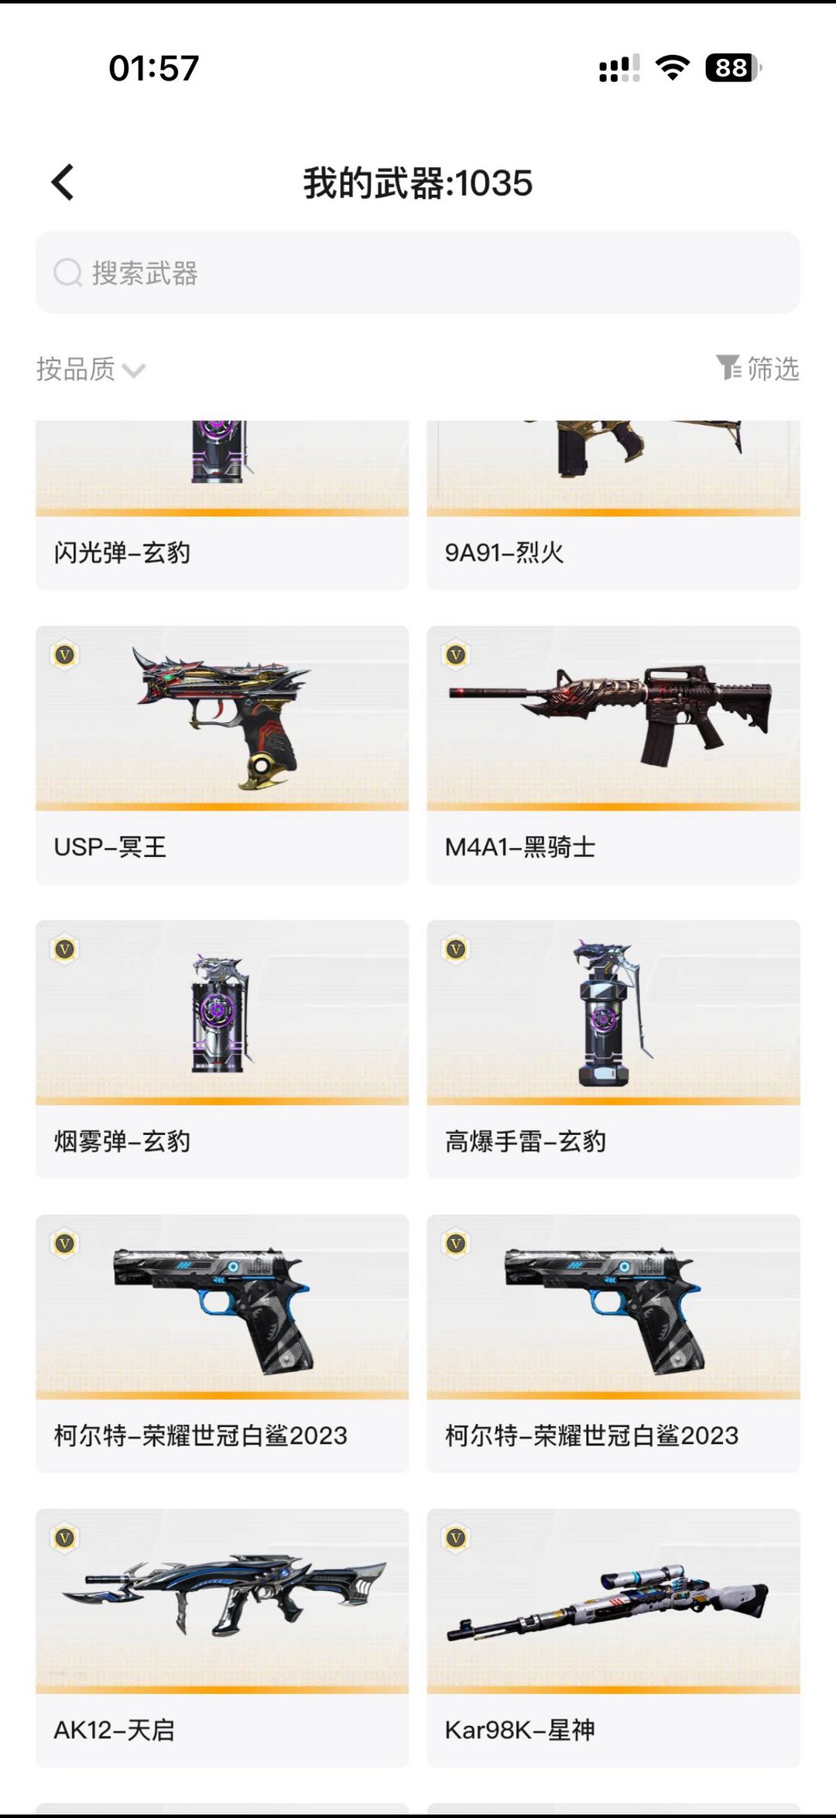The width and height of the screenshot is (836, 1818).
Task: Open the left 柯尔特-荣耀世冠白鲨2023 pistol card
Action: pyautogui.click(x=222, y=1343)
